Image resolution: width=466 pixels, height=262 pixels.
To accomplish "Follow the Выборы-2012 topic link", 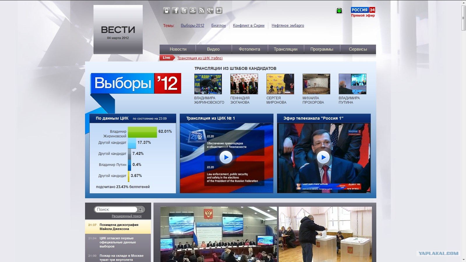I will (193, 26).
